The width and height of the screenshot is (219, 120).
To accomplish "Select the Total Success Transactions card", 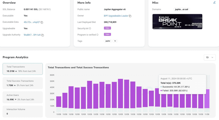I will click(x=23, y=83).
